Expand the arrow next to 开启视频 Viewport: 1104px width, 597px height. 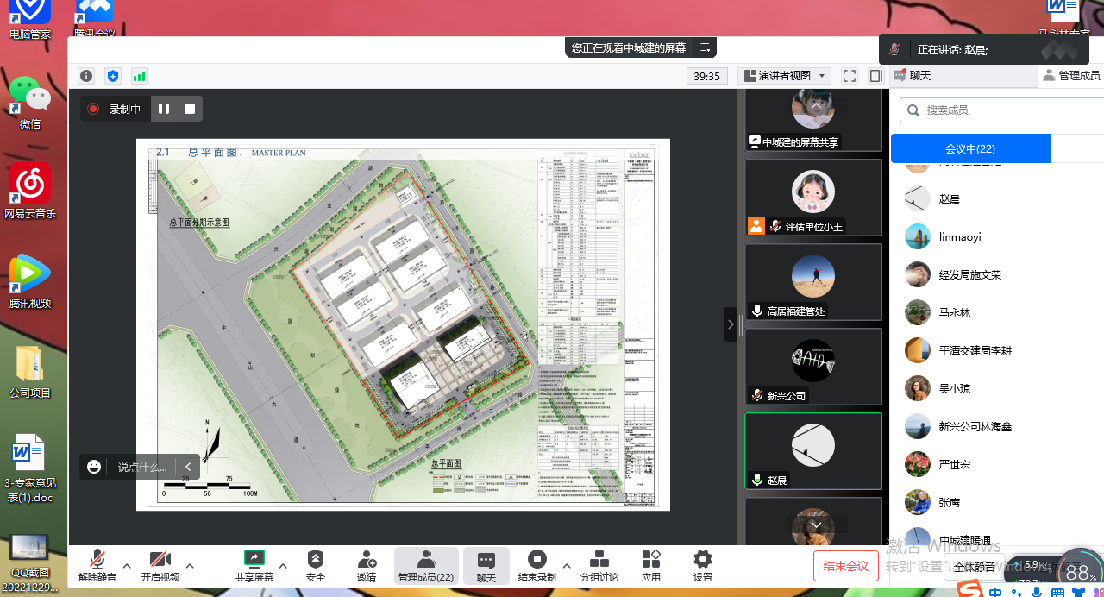(190, 566)
